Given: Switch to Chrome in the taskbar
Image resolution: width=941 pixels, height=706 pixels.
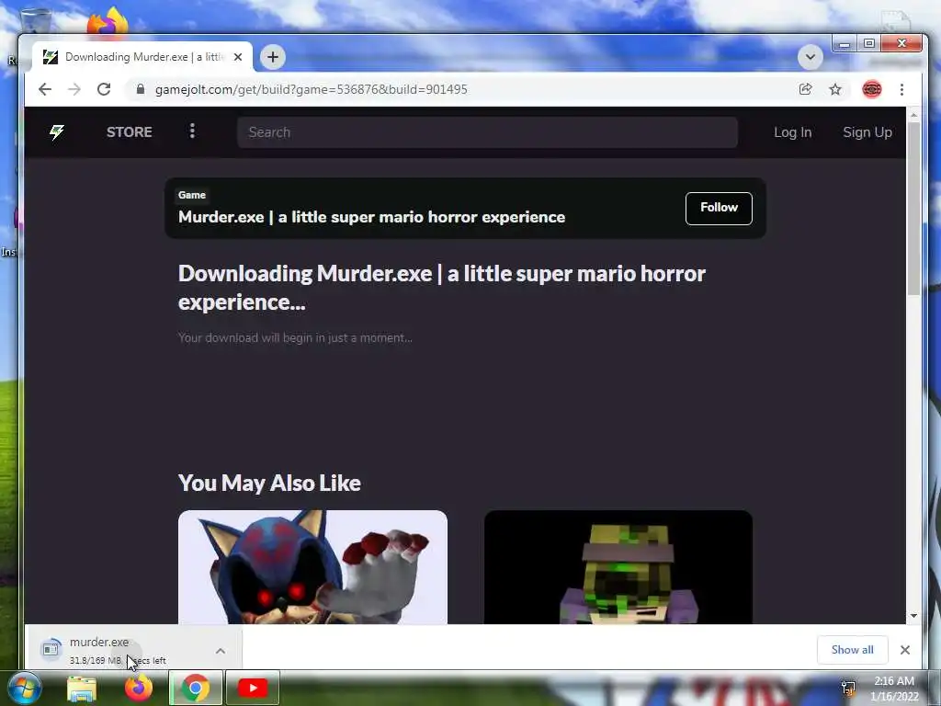Looking at the screenshot, I should point(195,688).
